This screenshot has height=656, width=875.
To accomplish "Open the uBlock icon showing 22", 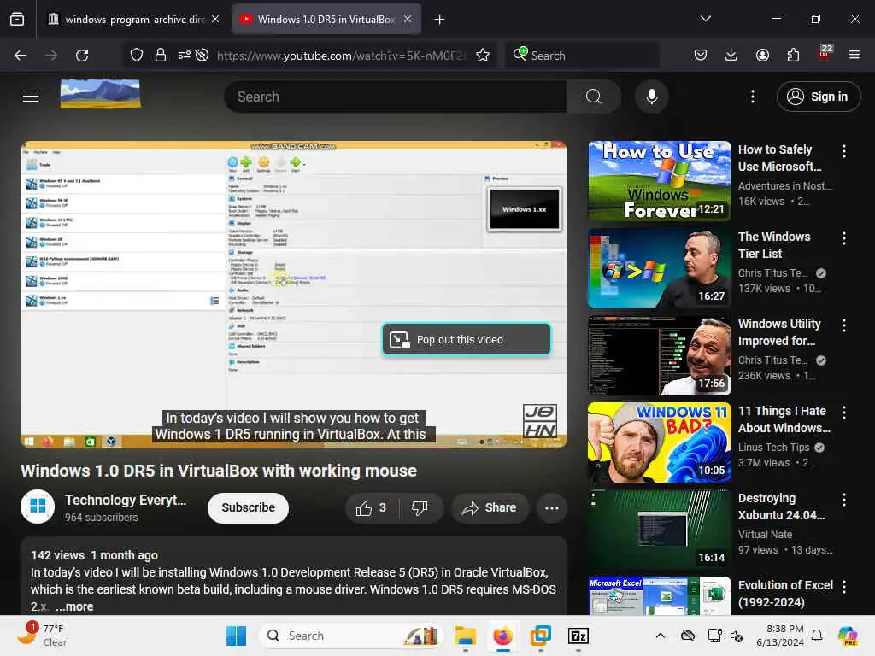I will (825, 54).
